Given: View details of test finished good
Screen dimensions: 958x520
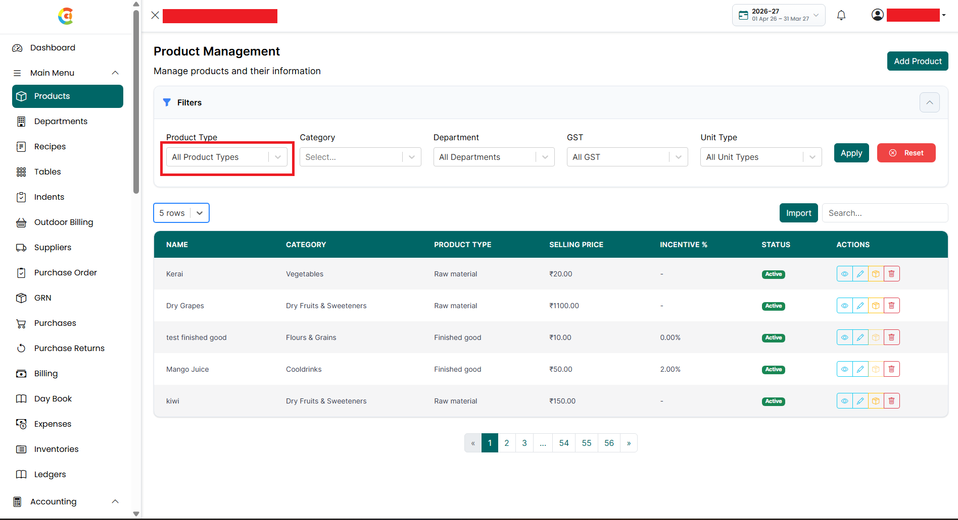Looking at the screenshot, I should tap(844, 337).
